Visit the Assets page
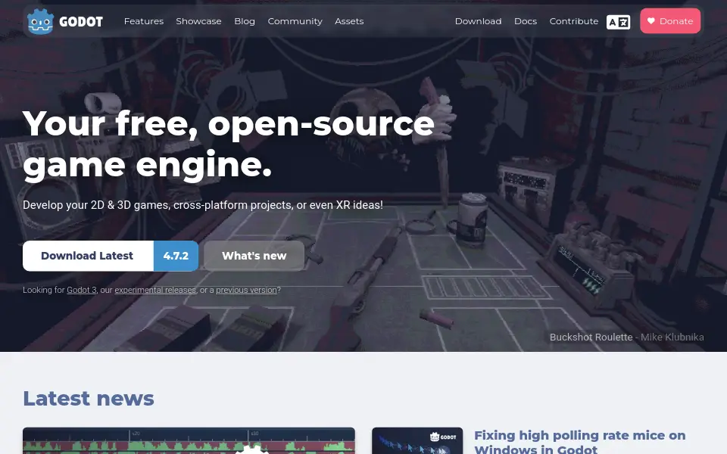 coord(349,21)
